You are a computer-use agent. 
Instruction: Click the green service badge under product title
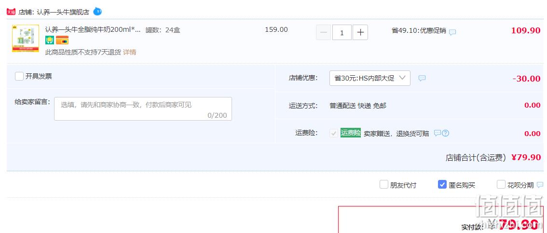(50, 40)
